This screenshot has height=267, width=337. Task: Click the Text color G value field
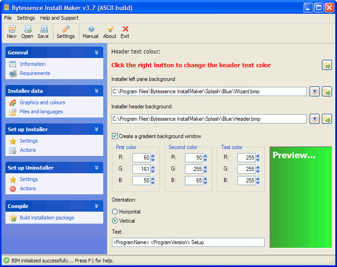tap(247, 169)
